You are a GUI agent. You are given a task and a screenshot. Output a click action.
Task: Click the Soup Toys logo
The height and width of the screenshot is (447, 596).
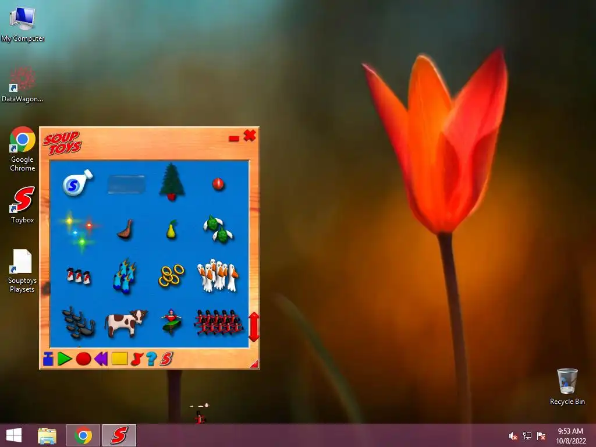[62, 143]
